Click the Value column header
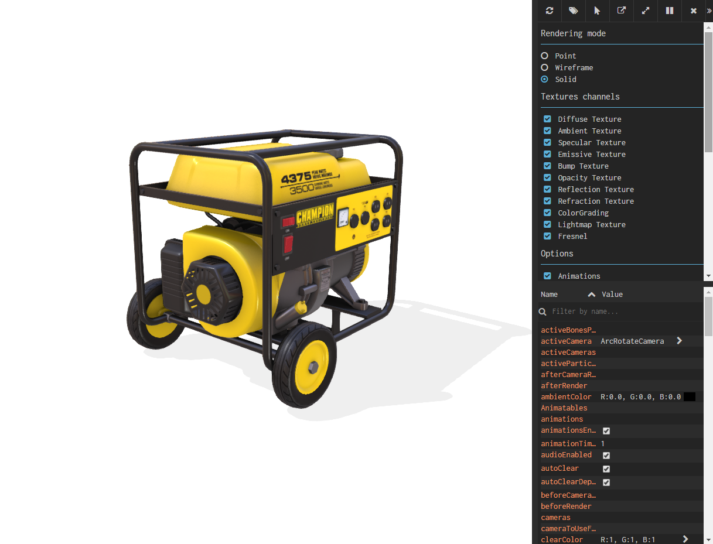Image resolution: width=713 pixels, height=544 pixels. tap(612, 294)
